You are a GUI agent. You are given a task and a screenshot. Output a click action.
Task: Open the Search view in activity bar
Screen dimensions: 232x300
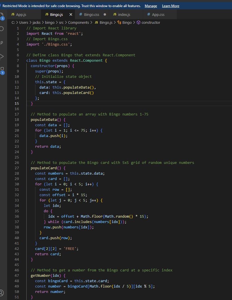point(2,29)
